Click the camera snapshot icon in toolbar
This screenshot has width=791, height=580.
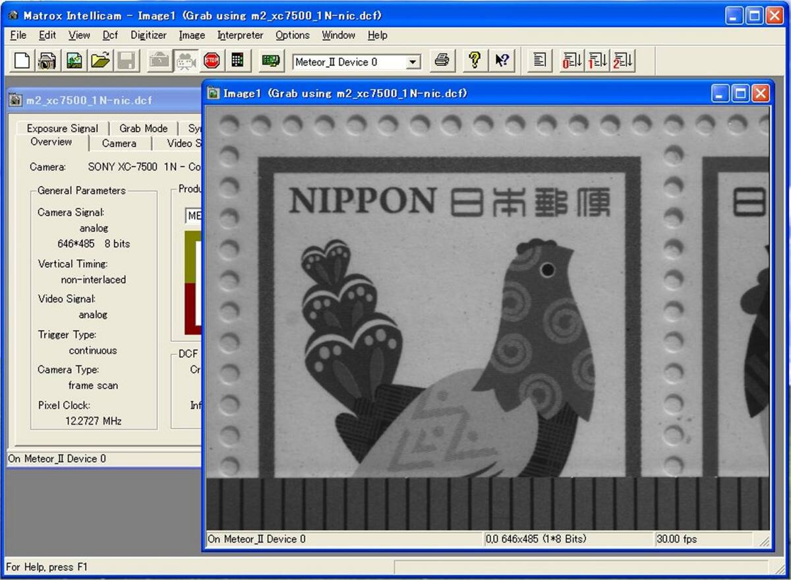click(x=47, y=61)
